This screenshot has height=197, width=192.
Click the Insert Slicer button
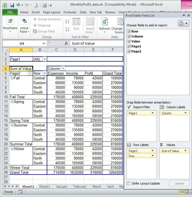[x=90, y=26]
